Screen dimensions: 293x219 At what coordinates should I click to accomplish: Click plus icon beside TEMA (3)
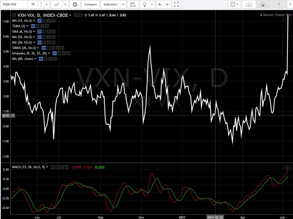coord(42,26)
